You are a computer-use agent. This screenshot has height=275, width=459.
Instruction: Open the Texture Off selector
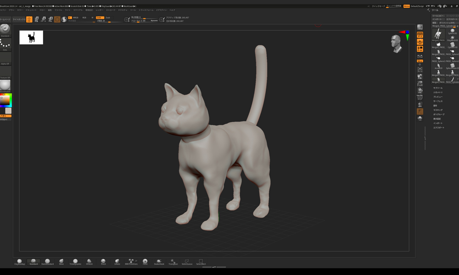(x=5, y=72)
